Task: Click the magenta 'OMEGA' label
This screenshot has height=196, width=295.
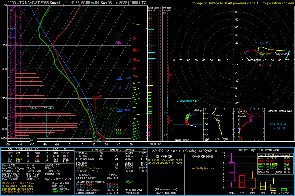Action: [15, 7]
